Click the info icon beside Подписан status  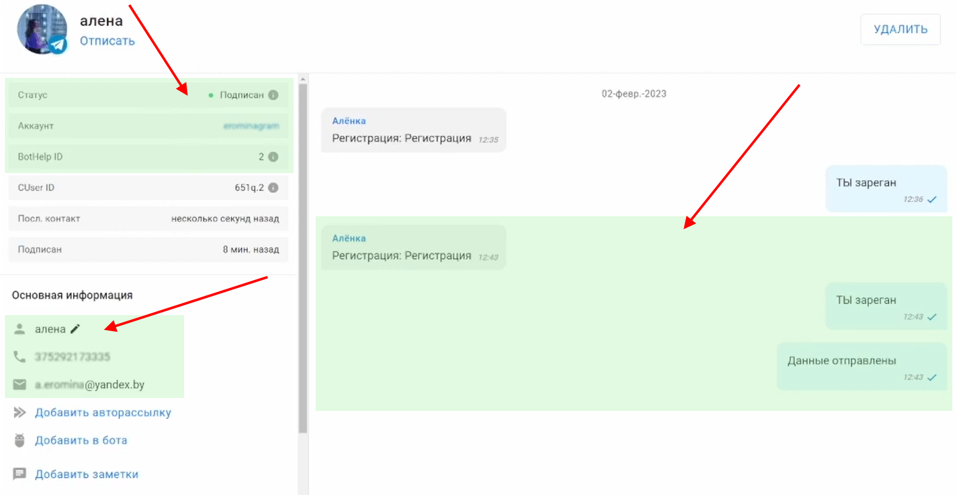point(273,95)
